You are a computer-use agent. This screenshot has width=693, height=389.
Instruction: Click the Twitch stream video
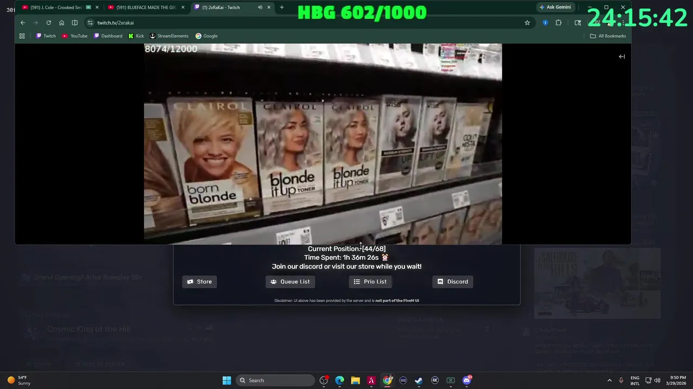coord(323,144)
